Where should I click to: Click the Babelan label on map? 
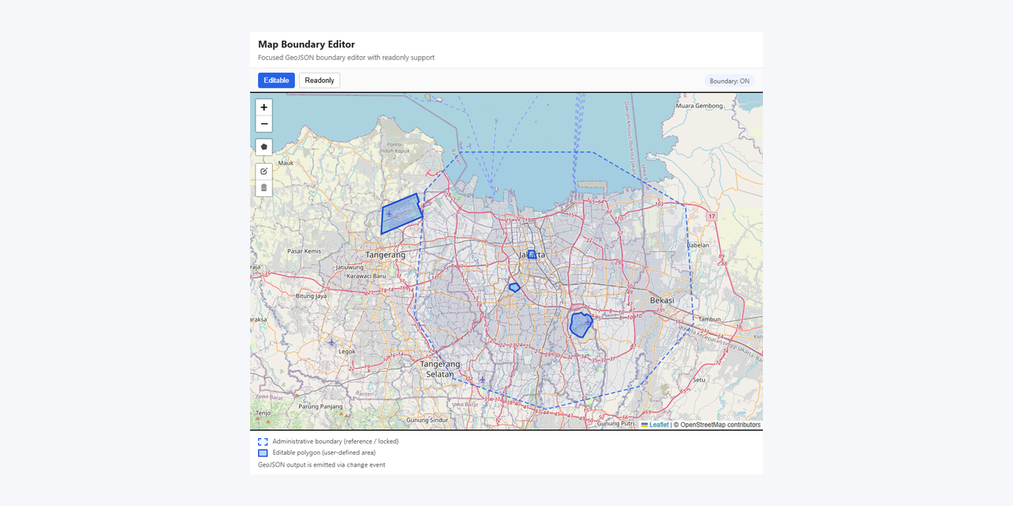coord(698,245)
